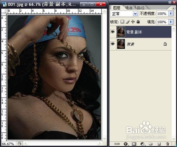
Task: Switch to the 通道 channels tab
Action: tap(129, 8)
